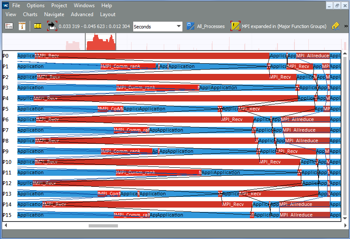Click the event timeline view icon
Viewport: 350px width, 239px height.
[9, 26]
